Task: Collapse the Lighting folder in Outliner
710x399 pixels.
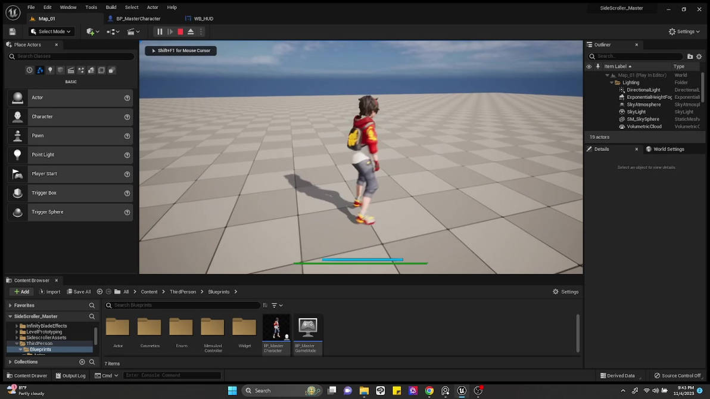Action: (x=611, y=82)
